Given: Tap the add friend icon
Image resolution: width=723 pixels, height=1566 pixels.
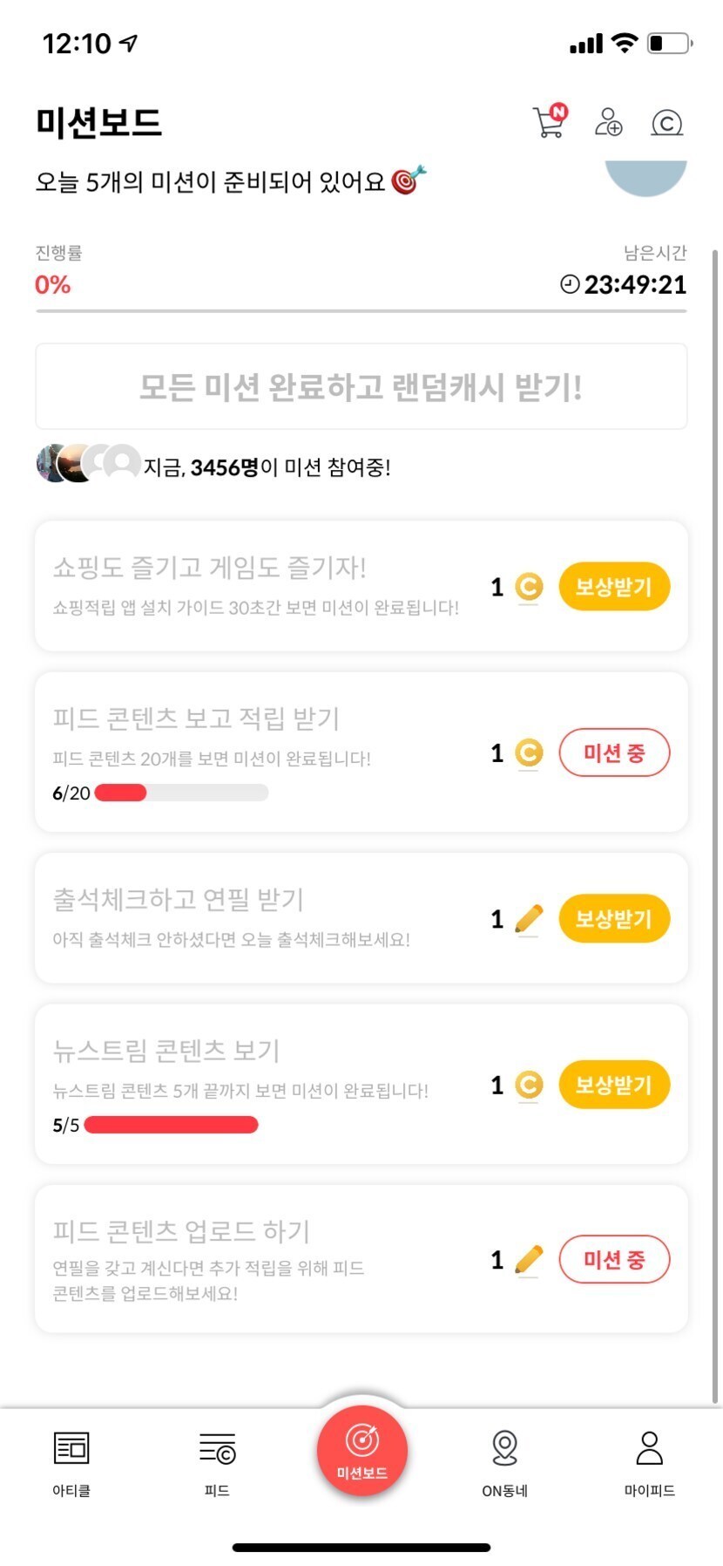Looking at the screenshot, I should (608, 121).
